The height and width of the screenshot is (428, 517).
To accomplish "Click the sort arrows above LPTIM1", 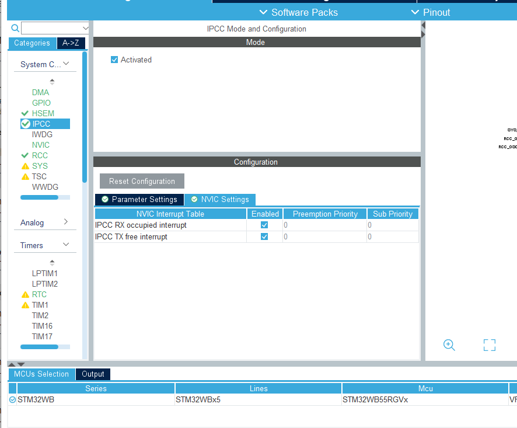I will tap(52, 263).
